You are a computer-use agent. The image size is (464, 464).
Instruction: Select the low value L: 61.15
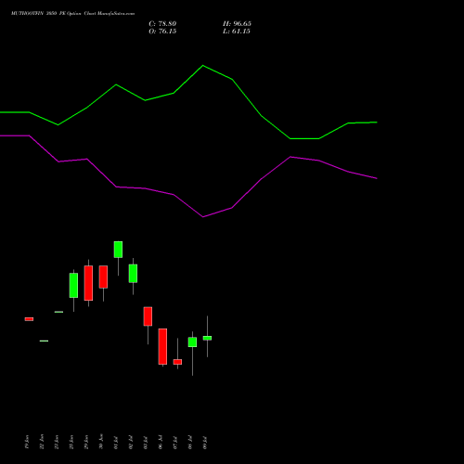click(237, 32)
